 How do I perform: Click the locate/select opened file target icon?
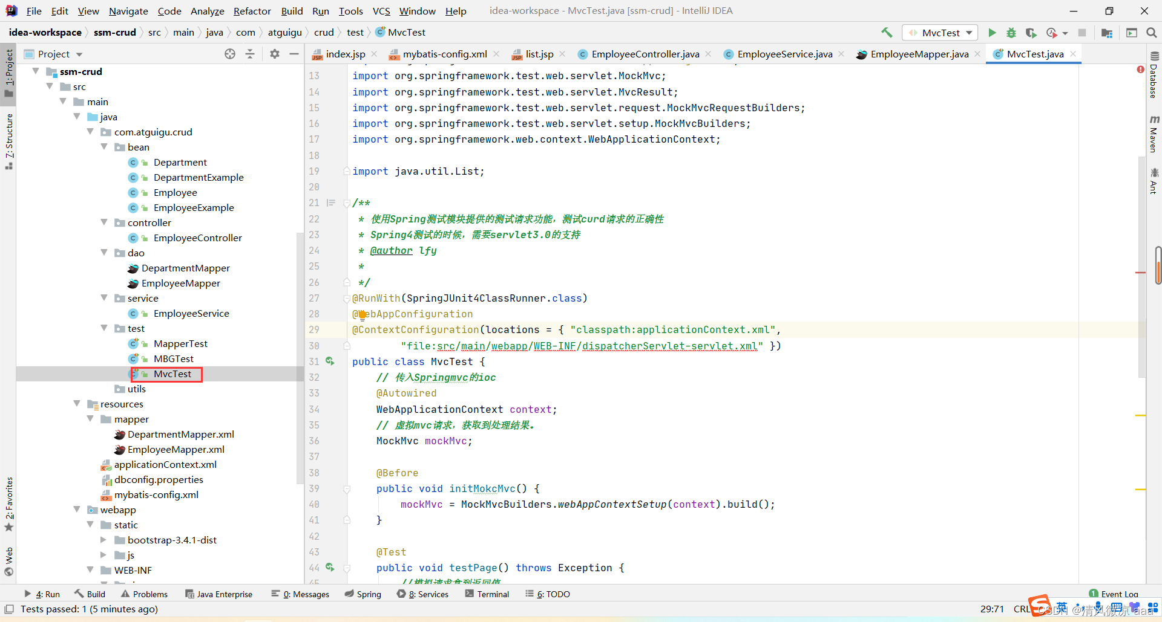coord(230,54)
